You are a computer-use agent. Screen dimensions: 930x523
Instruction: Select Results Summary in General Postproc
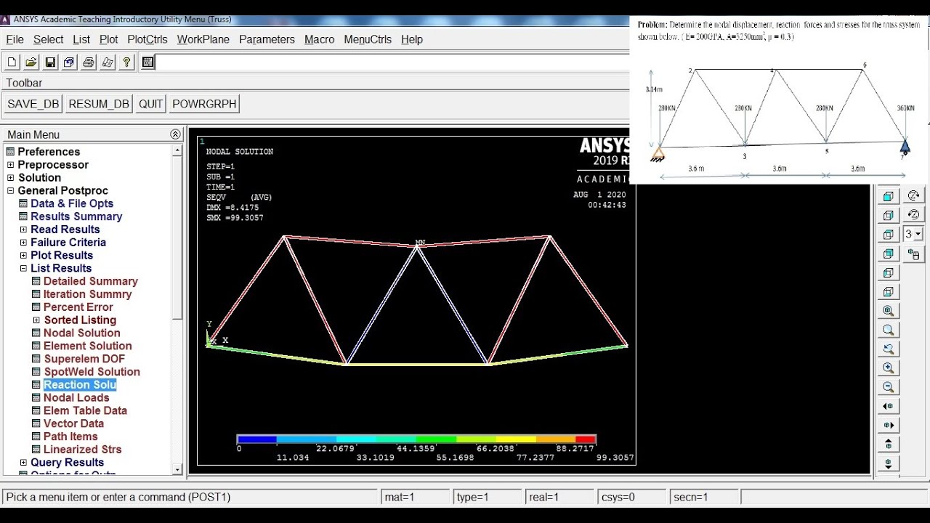pyautogui.click(x=76, y=216)
